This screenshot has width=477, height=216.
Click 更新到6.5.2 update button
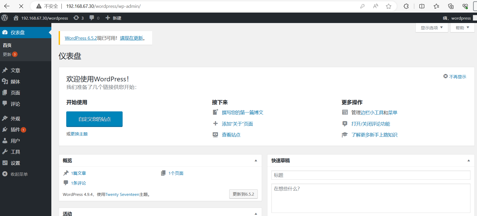coord(243,194)
